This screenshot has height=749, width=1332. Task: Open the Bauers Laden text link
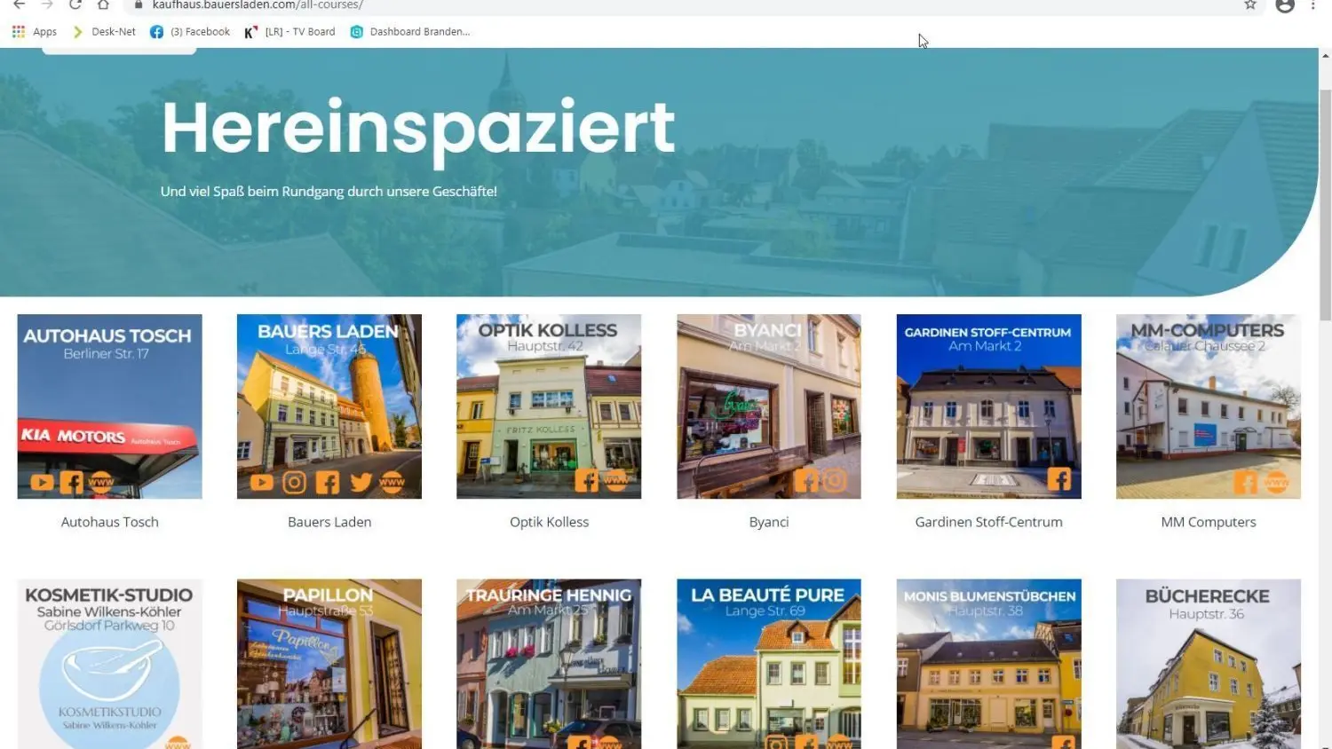[329, 522]
